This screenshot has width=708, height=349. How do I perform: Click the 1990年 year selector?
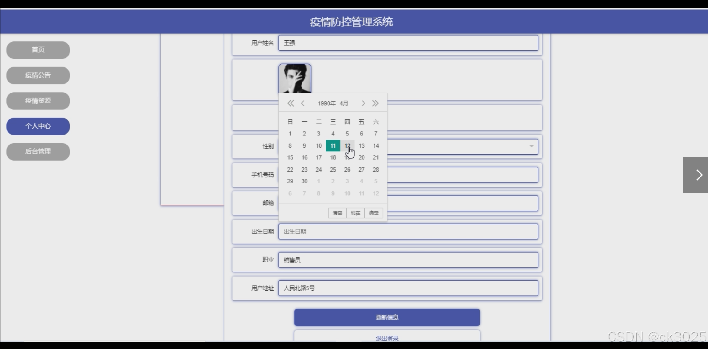pyautogui.click(x=327, y=103)
